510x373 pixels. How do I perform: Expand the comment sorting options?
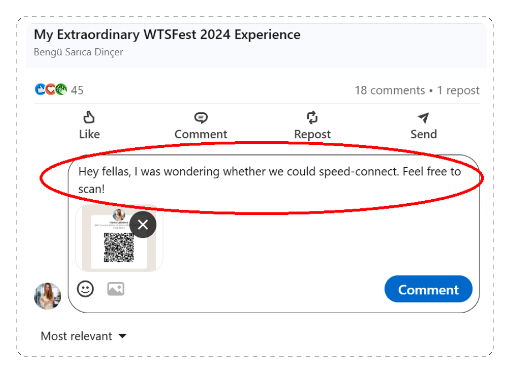[x=123, y=336]
